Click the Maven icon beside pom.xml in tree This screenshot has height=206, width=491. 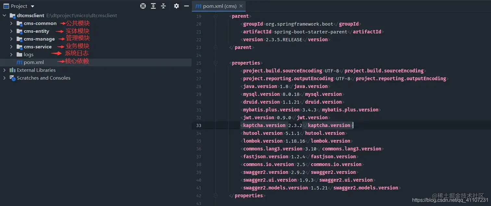click(19, 62)
